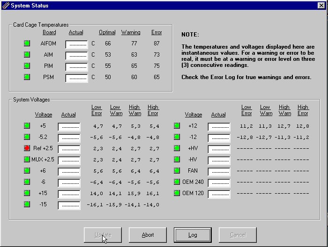Close the System Status dialog
Viewport: 328px width, 247px height.
tap(321, 6)
